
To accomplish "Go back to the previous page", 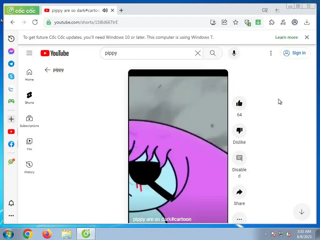I will pyautogui.click(x=12, y=22).
